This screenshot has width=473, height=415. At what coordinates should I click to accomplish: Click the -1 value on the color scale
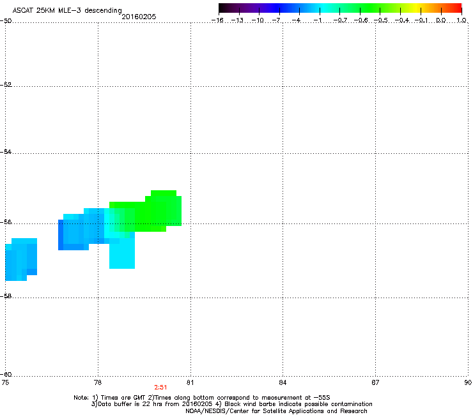(317, 20)
